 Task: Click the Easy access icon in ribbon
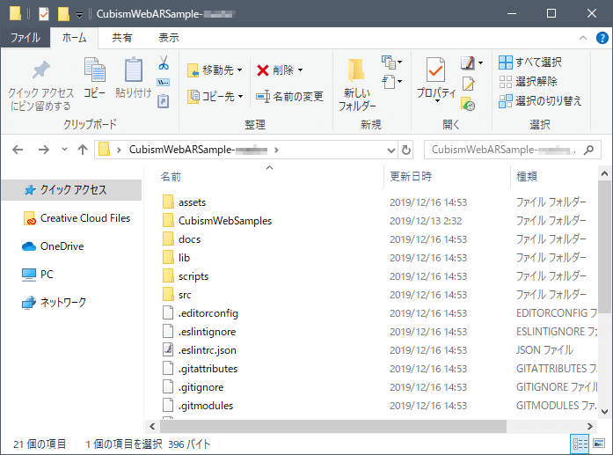(389, 82)
